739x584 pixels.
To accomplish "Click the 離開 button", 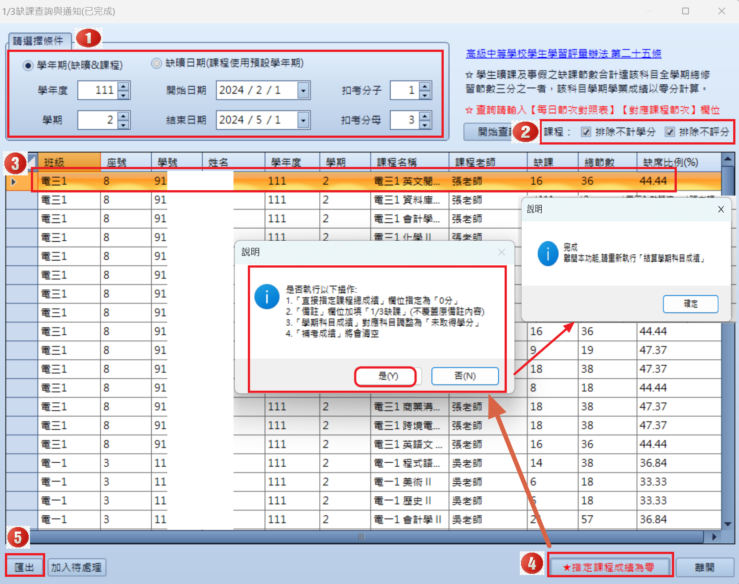I will point(705,567).
